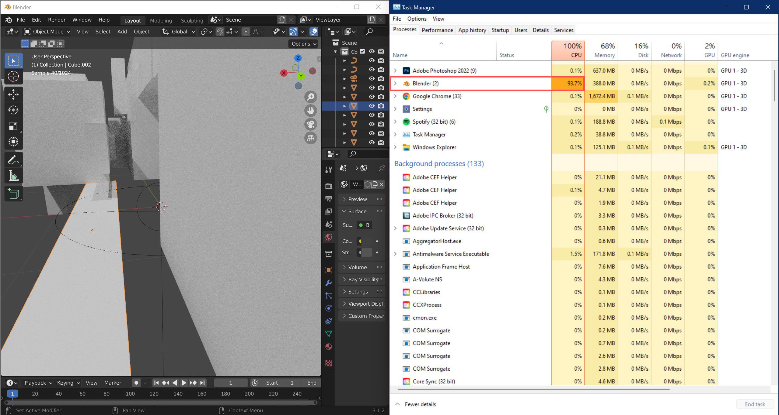The height and width of the screenshot is (415, 779).
Task: Toggle visibility of Cube.002 object
Action: coord(370,106)
